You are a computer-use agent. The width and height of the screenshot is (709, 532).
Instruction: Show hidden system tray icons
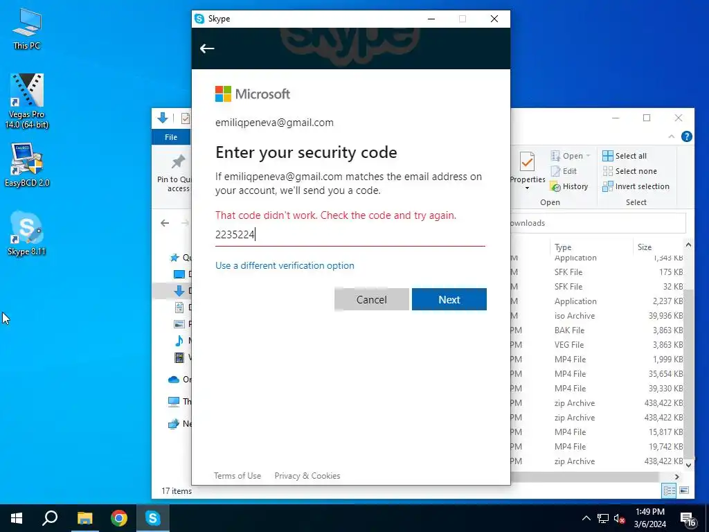(x=586, y=518)
